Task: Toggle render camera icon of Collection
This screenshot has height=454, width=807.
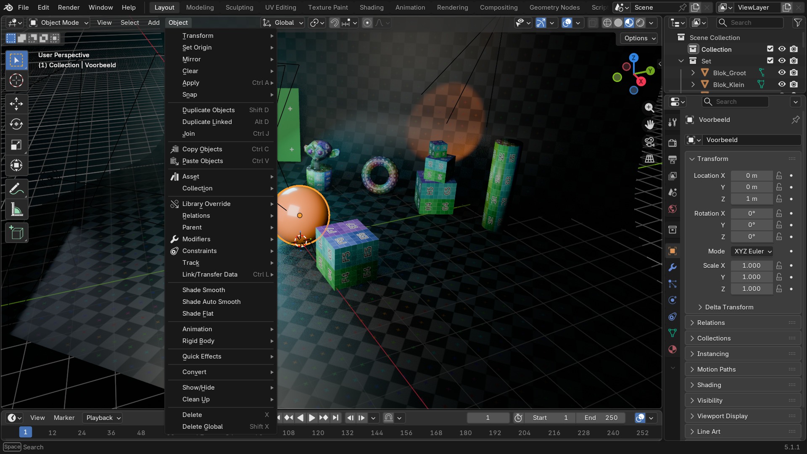Action: coord(794,49)
